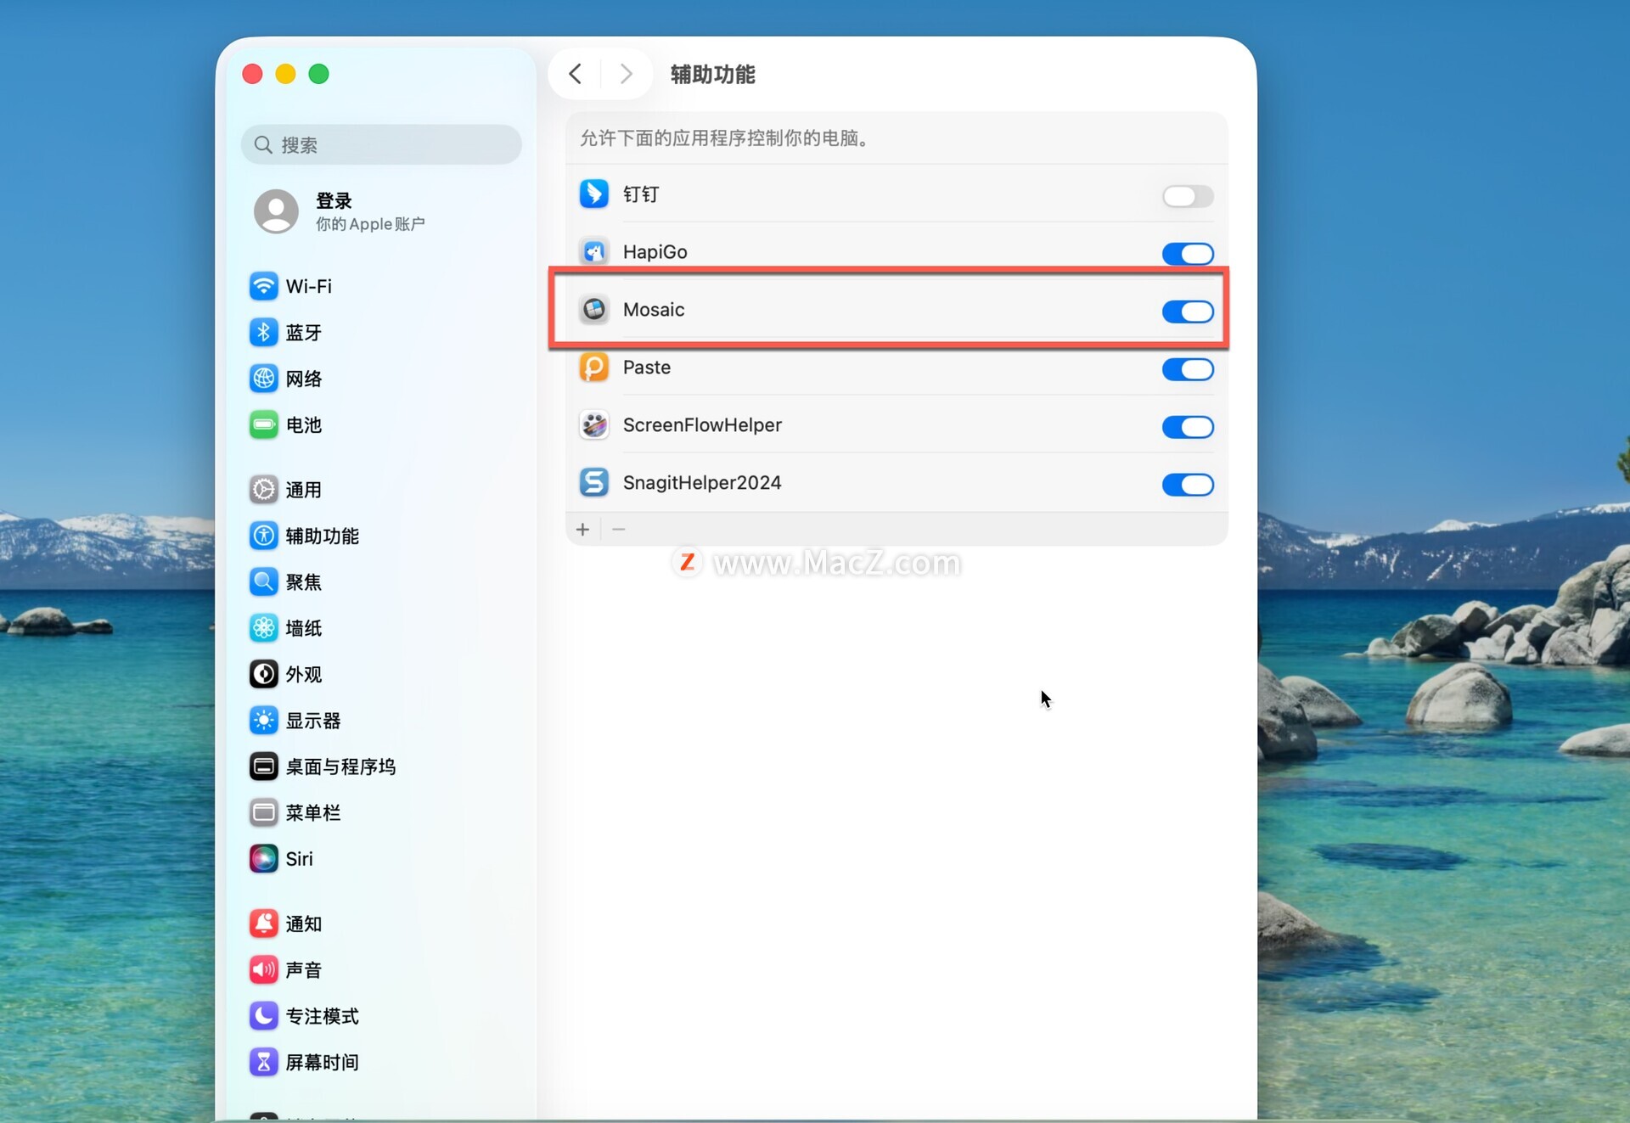Open the Bluetooth (蓝牙) settings icon

[x=263, y=332]
